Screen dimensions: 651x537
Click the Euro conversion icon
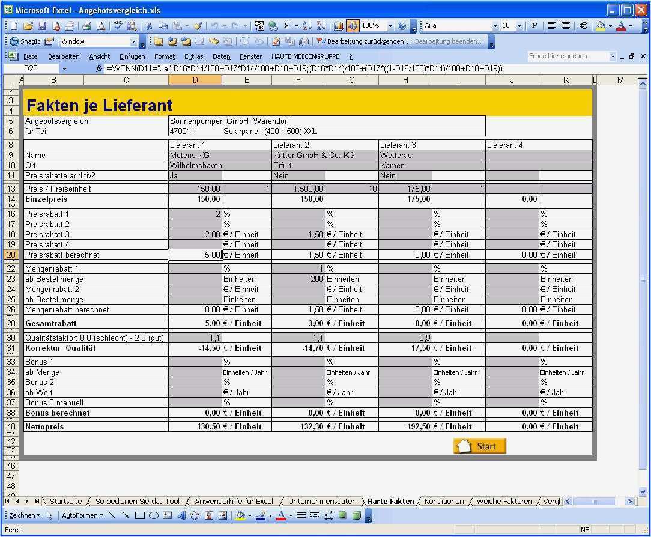pos(259,26)
